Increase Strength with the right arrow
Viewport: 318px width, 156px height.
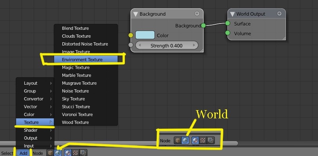tap(194, 45)
